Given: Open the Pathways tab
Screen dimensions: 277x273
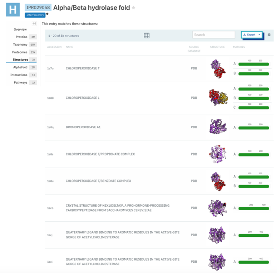Looking at the screenshot, I should [x=20, y=82].
